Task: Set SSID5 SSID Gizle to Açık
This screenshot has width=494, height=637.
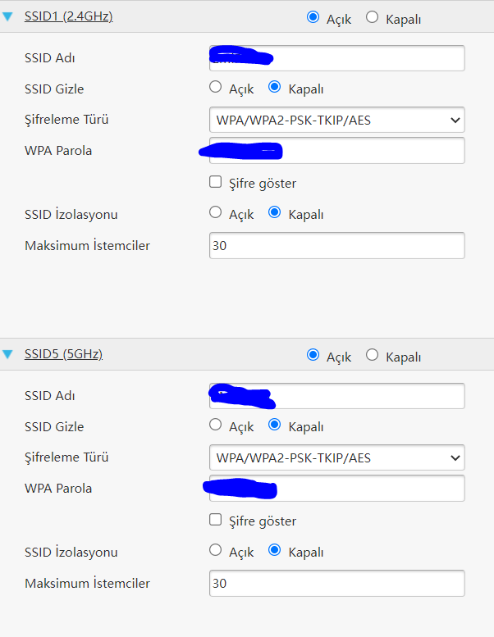Action: point(216,425)
